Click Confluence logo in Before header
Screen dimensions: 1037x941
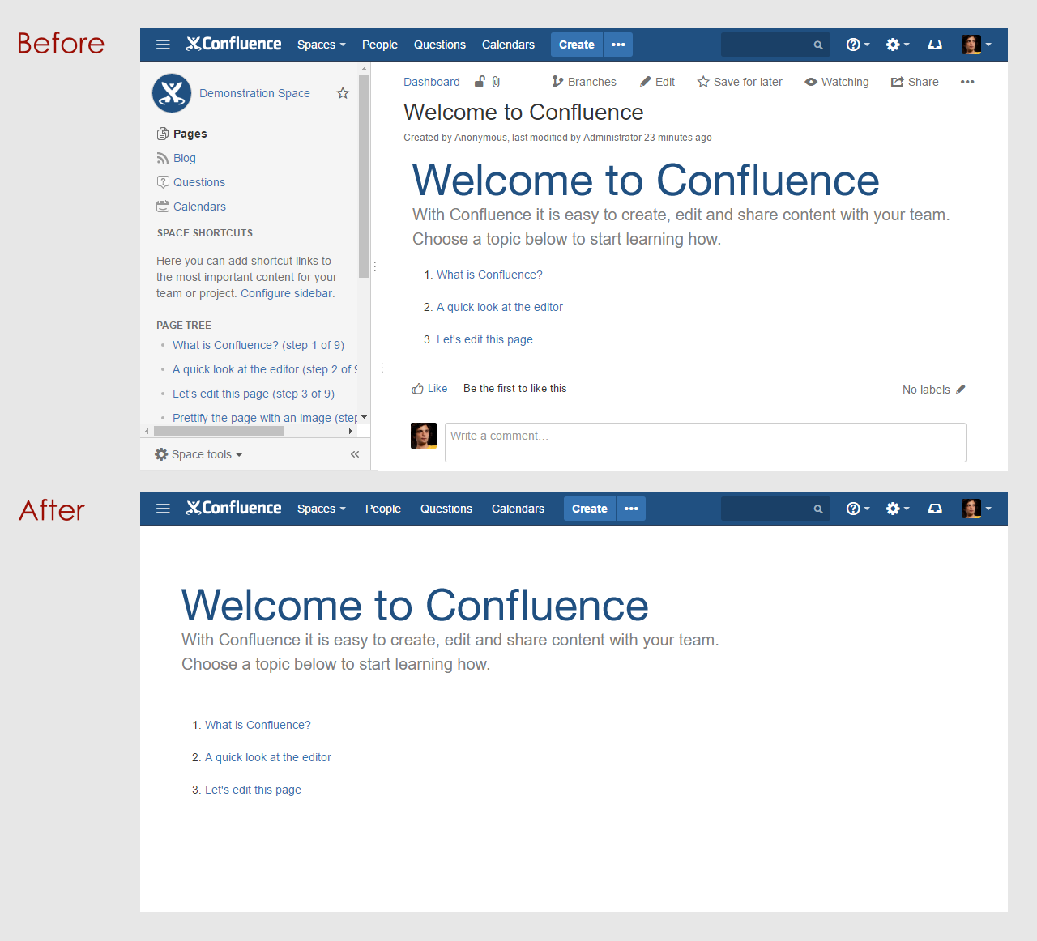[233, 44]
